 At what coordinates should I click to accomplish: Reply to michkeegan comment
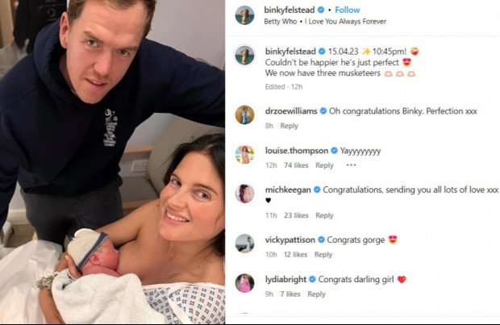point(324,215)
